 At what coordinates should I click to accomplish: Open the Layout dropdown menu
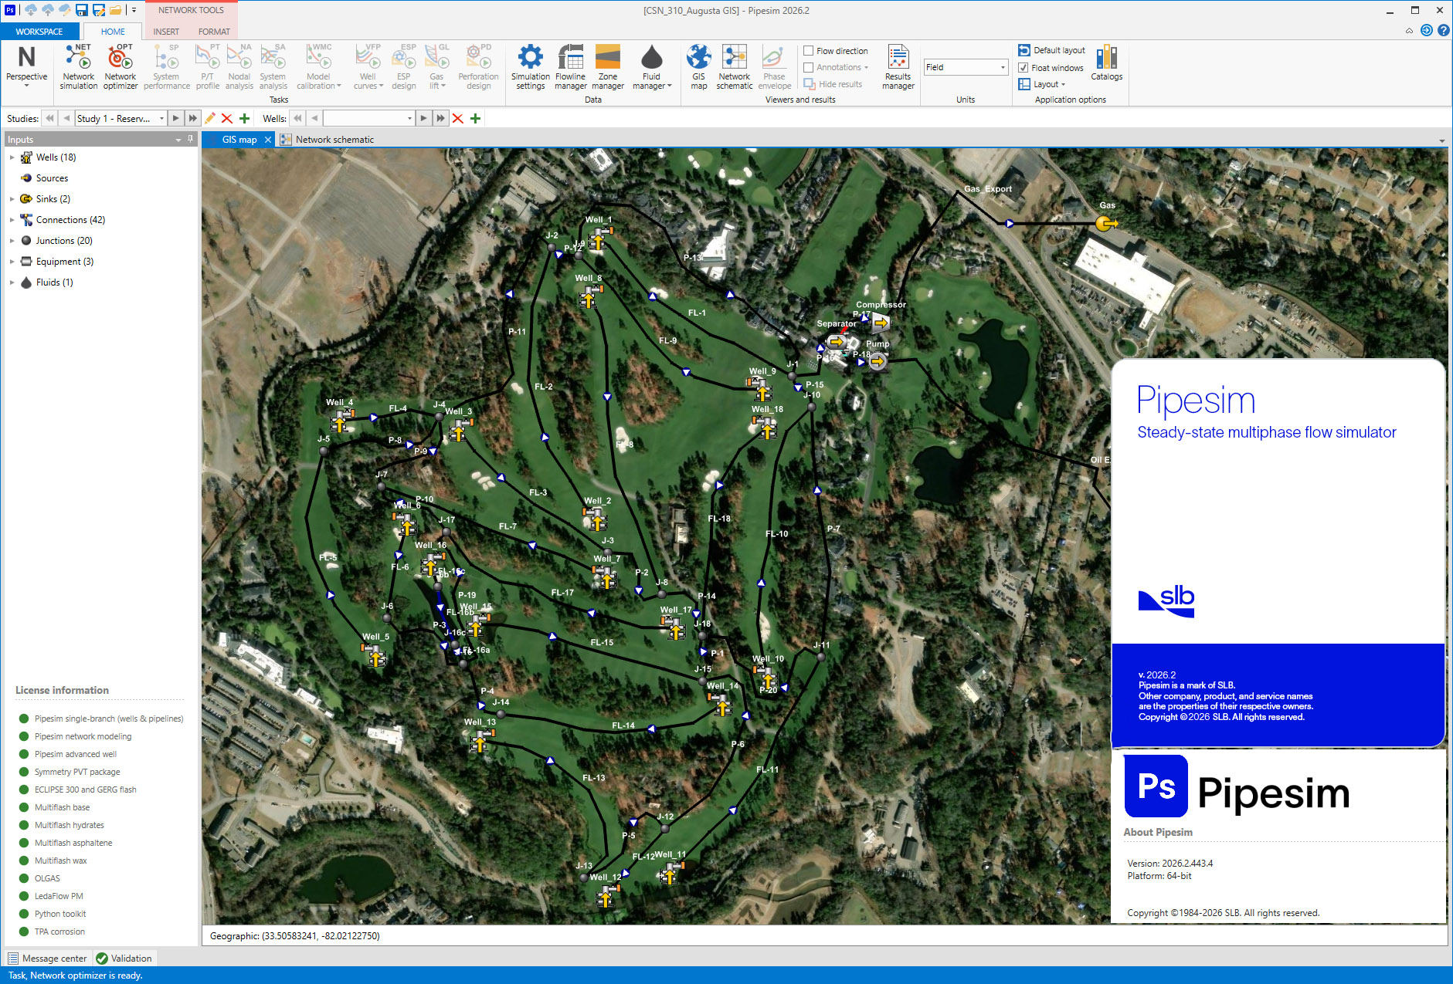1041,84
